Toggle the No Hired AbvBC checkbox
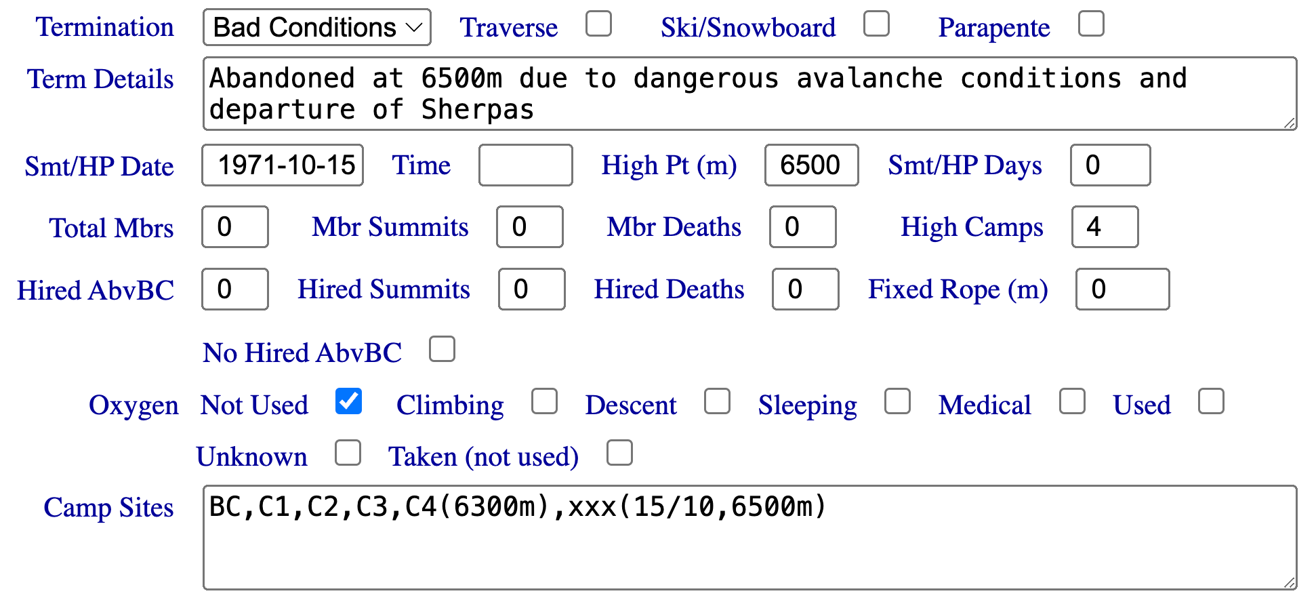 442,349
